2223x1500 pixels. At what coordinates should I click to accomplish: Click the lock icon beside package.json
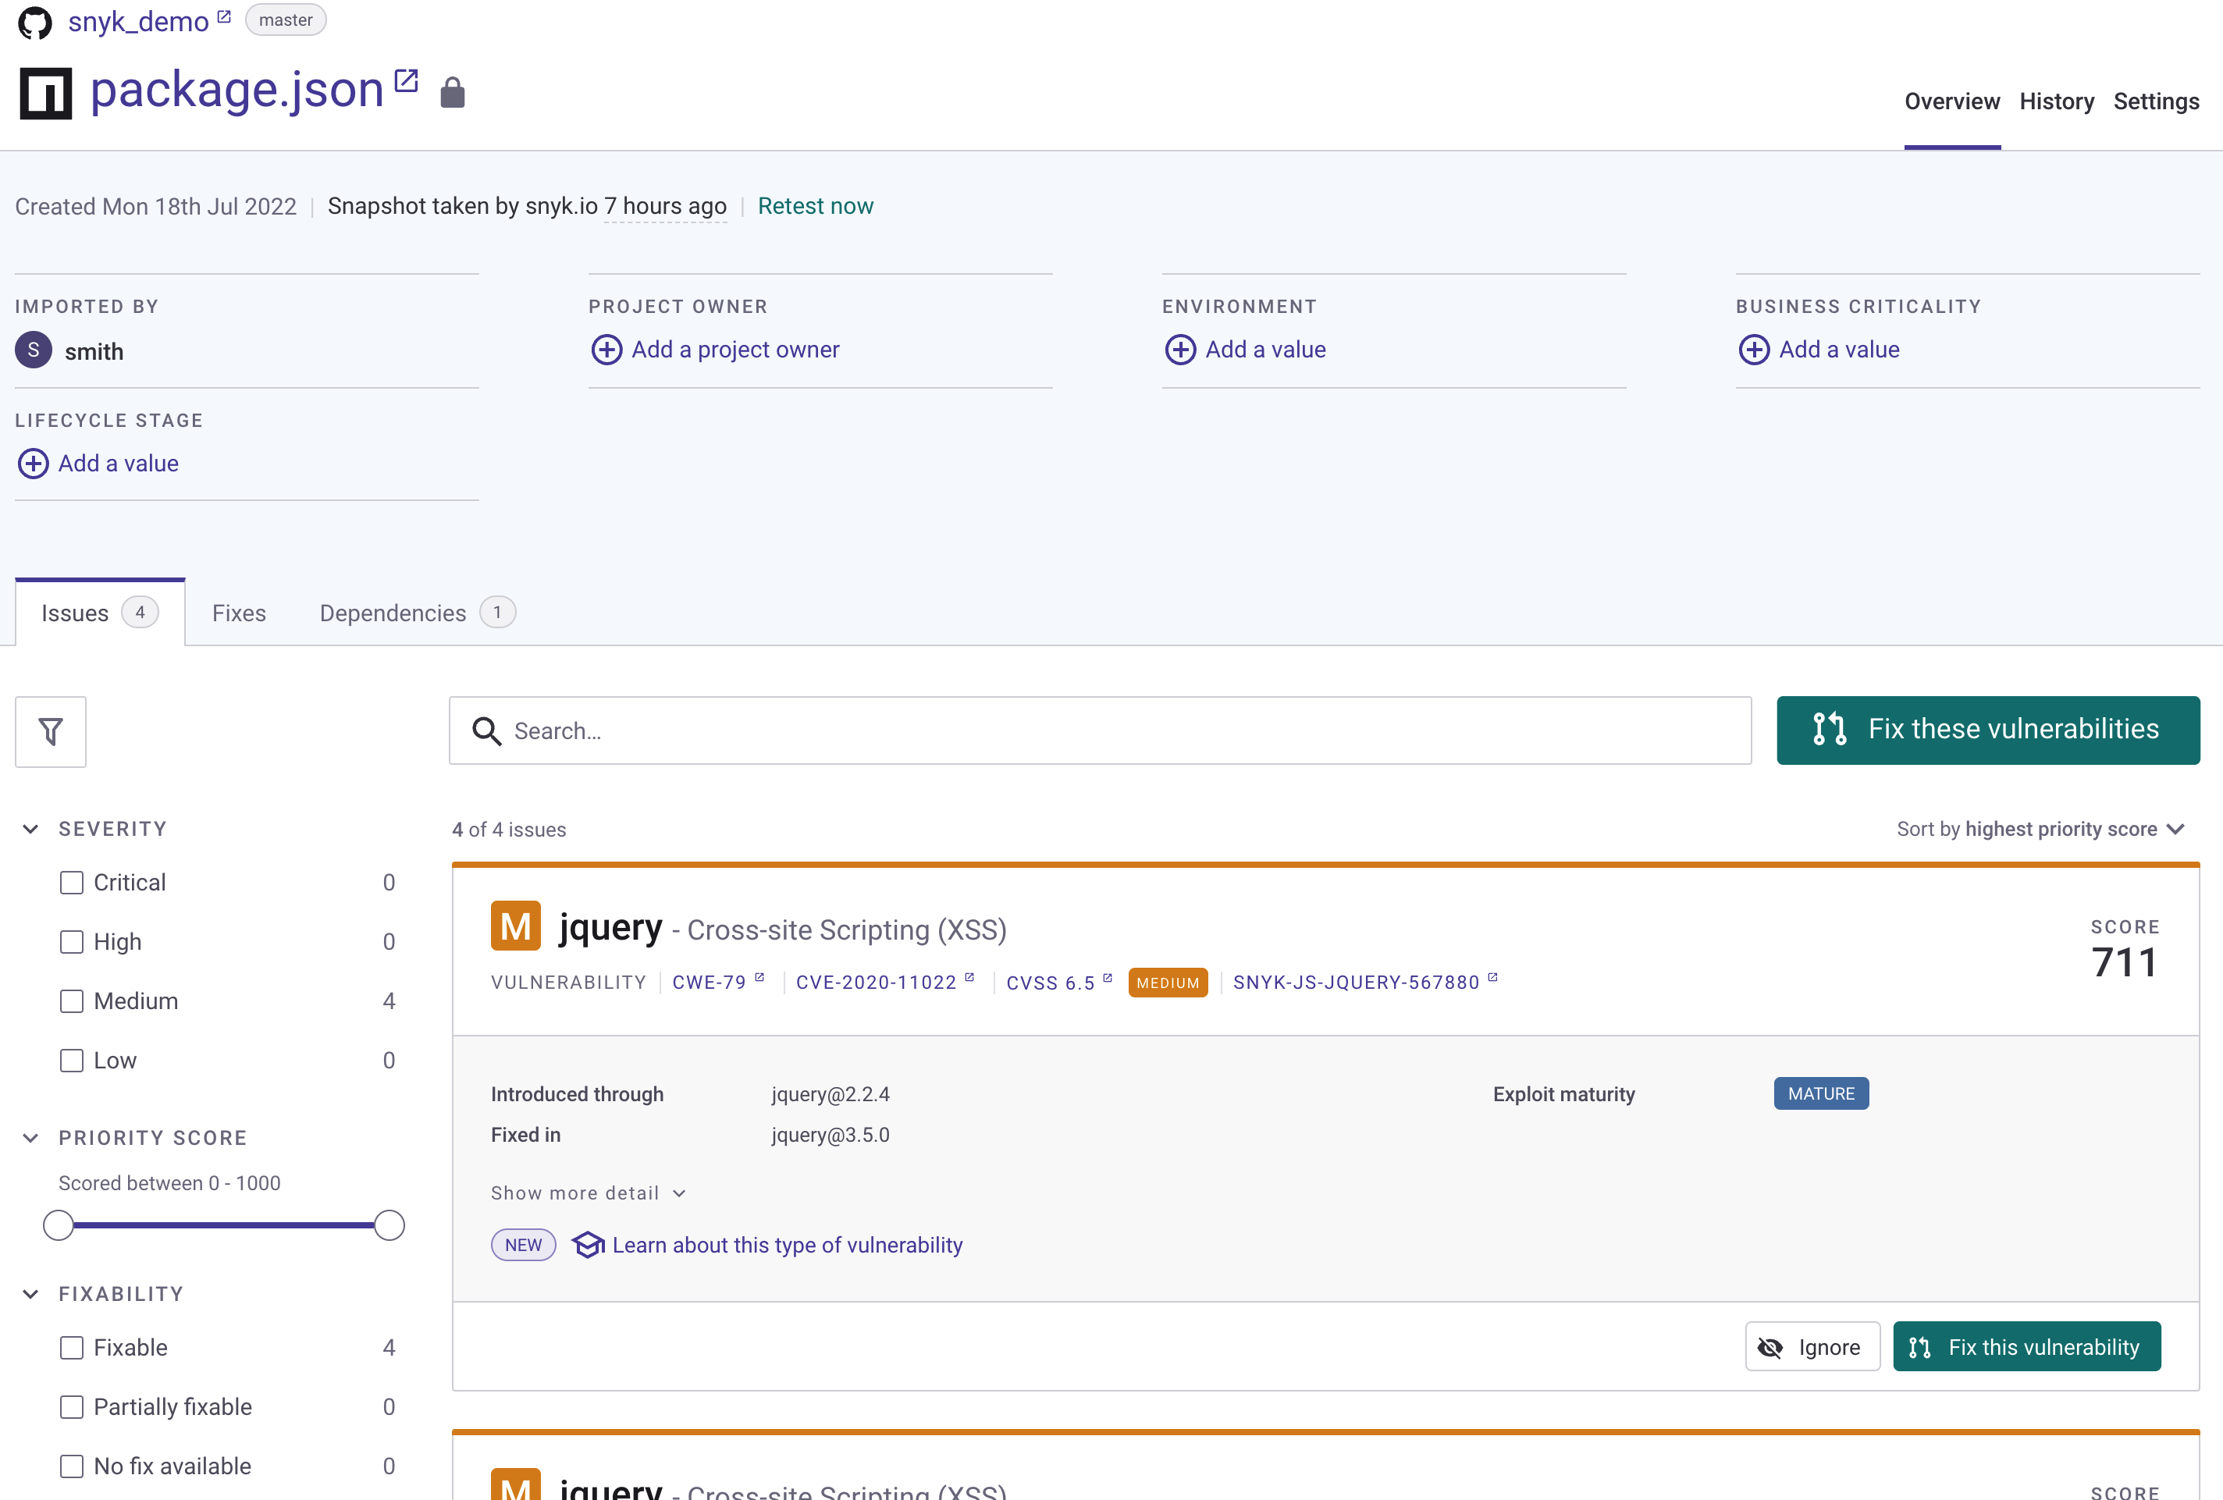click(453, 93)
